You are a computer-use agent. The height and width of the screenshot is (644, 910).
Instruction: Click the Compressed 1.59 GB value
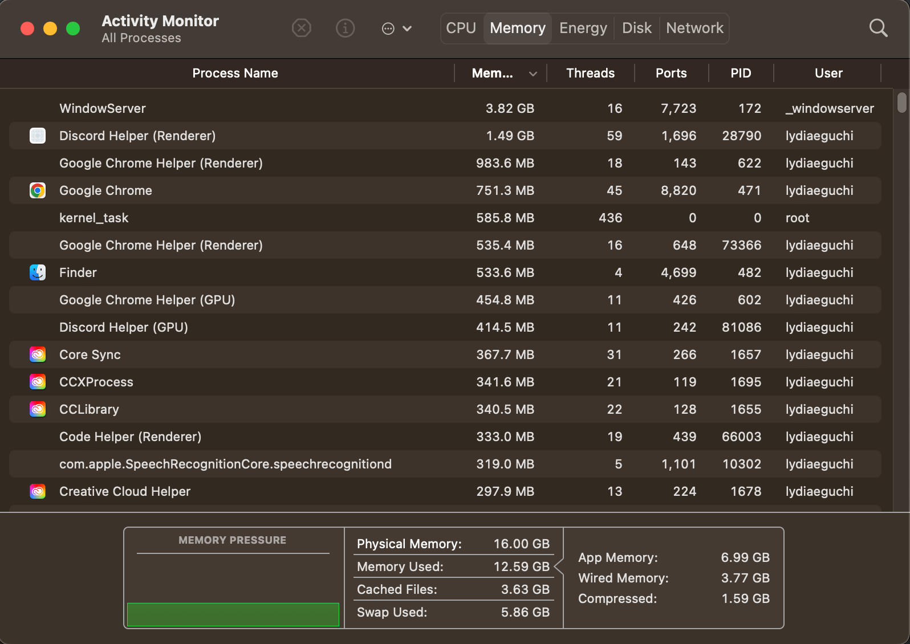coord(745,598)
